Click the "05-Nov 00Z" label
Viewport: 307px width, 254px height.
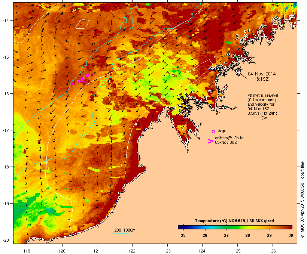(x=226, y=142)
